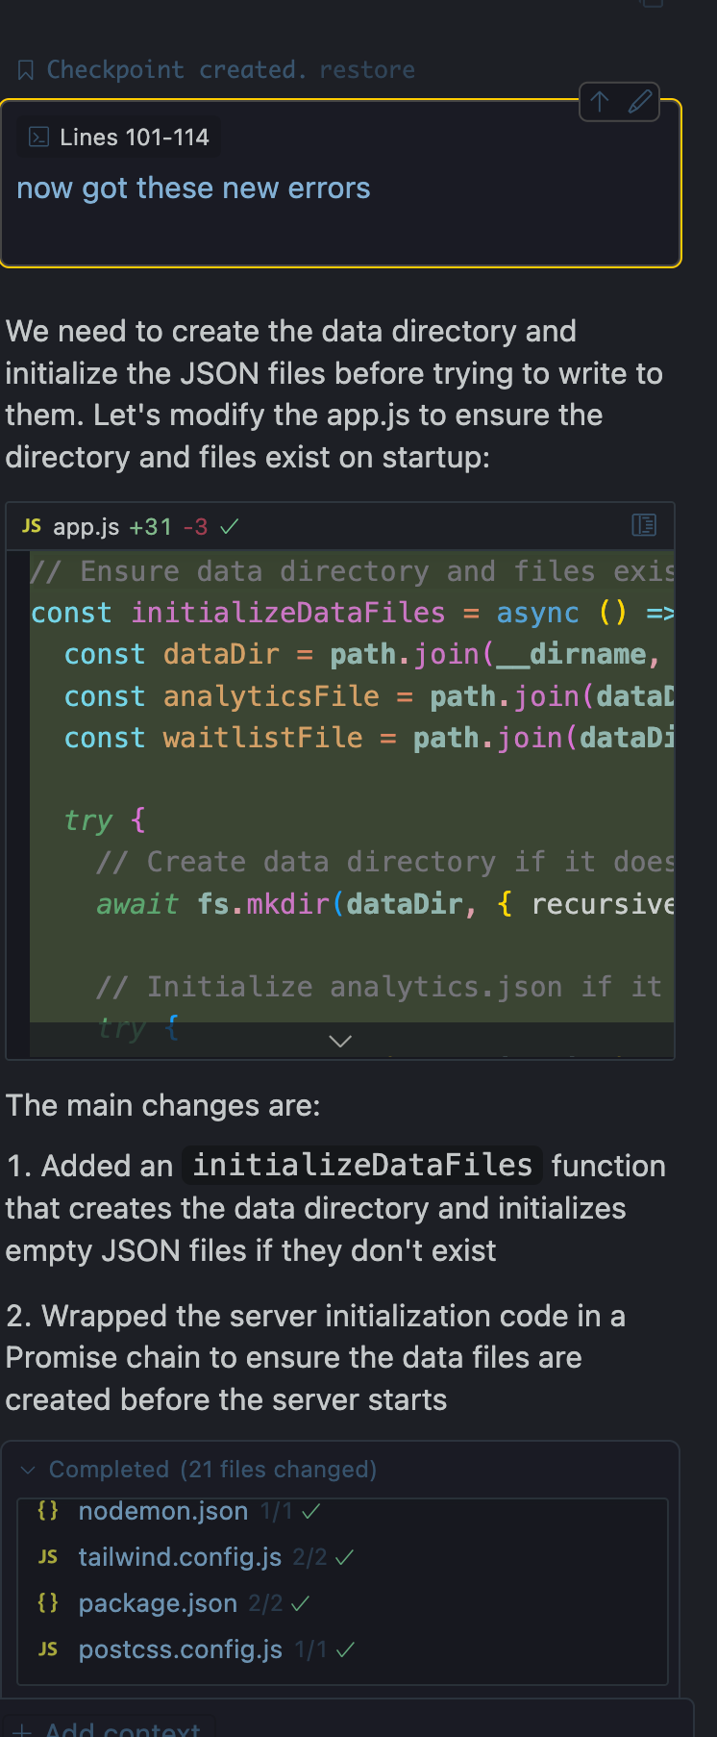Click the JS file icon next to app.js
The image size is (717, 1737).
click(x=32, y=526)
